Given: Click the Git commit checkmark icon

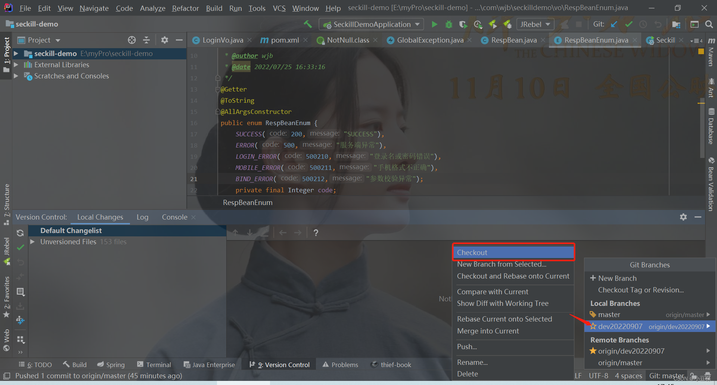Looking at the screenshot, I should pos(628,24).
